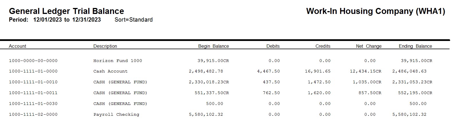
Task: Click the Sort=Standard label
Action: coord(134,20)
